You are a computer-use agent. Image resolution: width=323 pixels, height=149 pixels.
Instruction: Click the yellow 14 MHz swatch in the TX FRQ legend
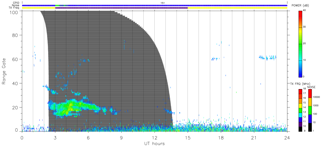point(300,105)
